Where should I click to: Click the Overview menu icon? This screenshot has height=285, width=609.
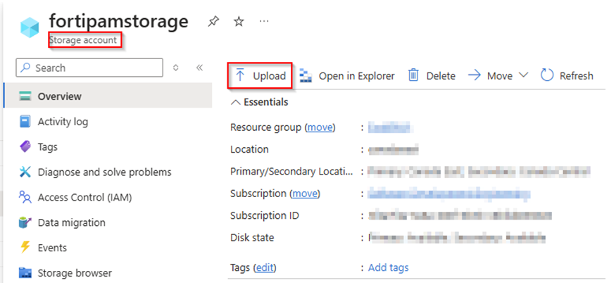25,96
